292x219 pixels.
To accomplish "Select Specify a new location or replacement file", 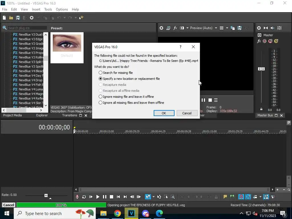I will coord(129,79).
